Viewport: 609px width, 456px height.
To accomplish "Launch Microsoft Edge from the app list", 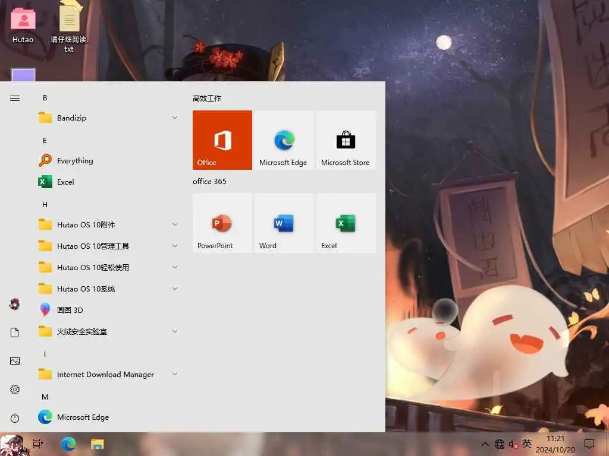I will (x=108, y=417).
